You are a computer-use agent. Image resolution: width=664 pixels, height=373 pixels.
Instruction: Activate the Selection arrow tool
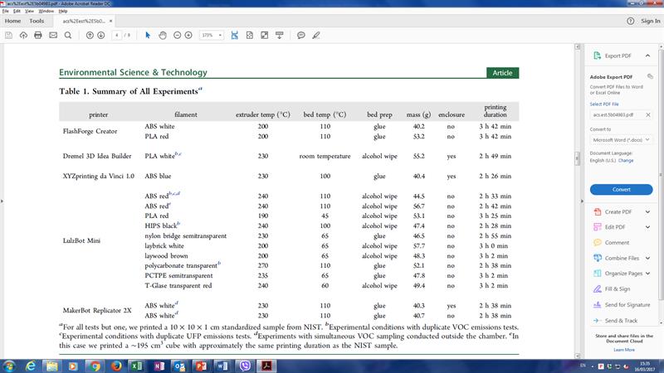pyautogui.click(x=148, y=36)
